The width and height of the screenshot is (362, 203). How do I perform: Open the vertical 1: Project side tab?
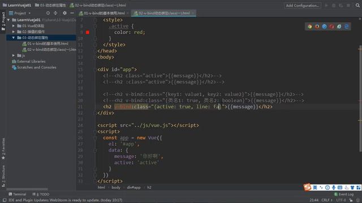click(x=3, y=21)
